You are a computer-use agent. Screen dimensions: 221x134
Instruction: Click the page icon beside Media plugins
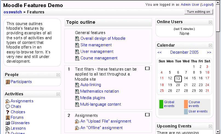pos(77,98)
